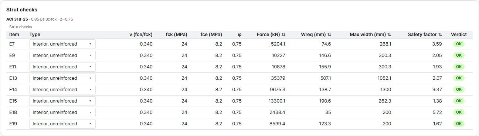Click the OK verdict badge for E15
Image resolution: width=479 pixels, height=136 pixels.
tap(459, 101)
